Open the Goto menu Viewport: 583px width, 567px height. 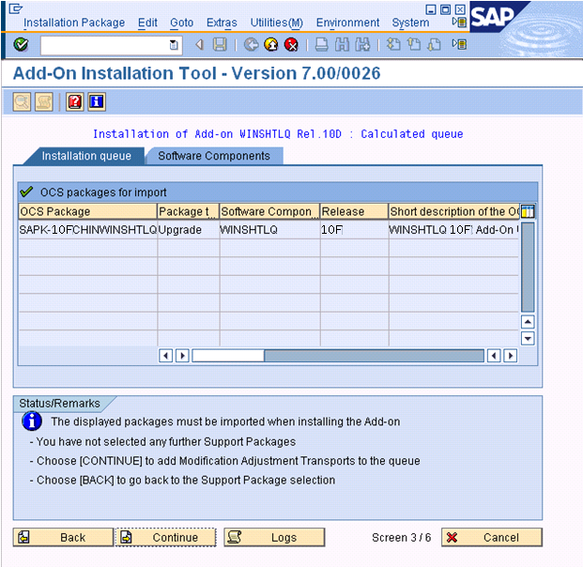(x=182, y=23)
